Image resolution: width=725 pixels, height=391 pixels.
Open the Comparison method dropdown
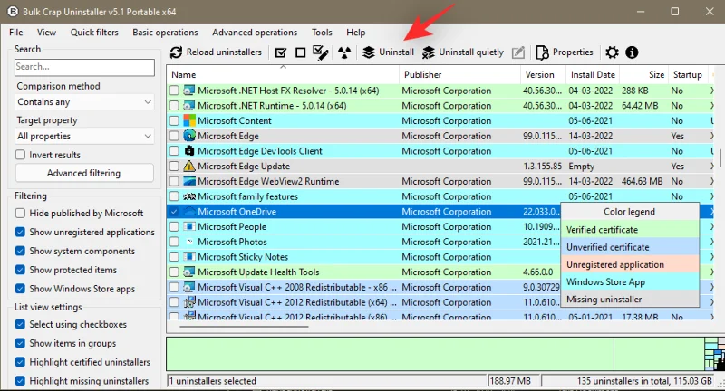click(84, 102)
